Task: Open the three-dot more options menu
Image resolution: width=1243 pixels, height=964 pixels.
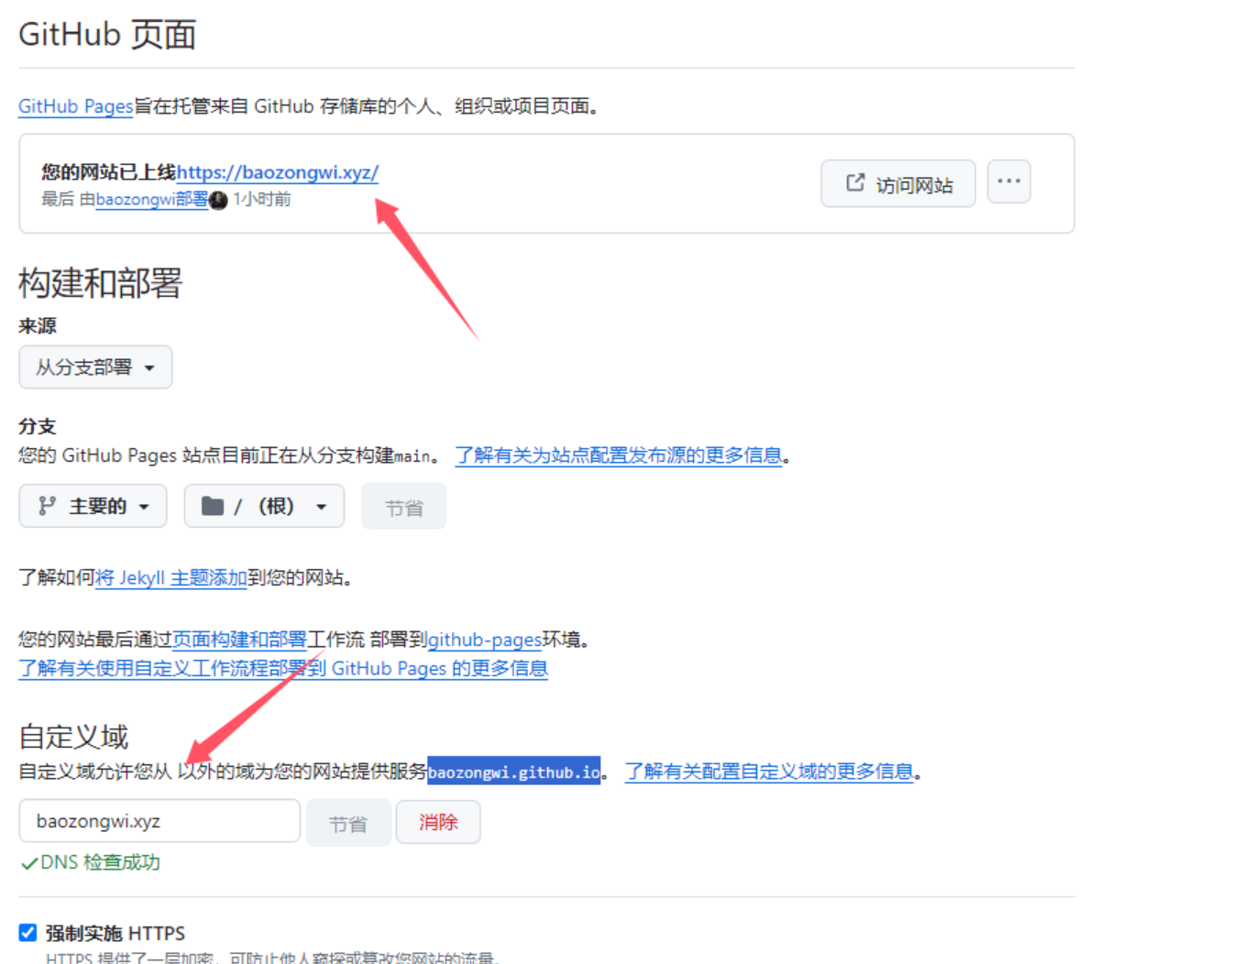Action: [x=1008, y=181]
